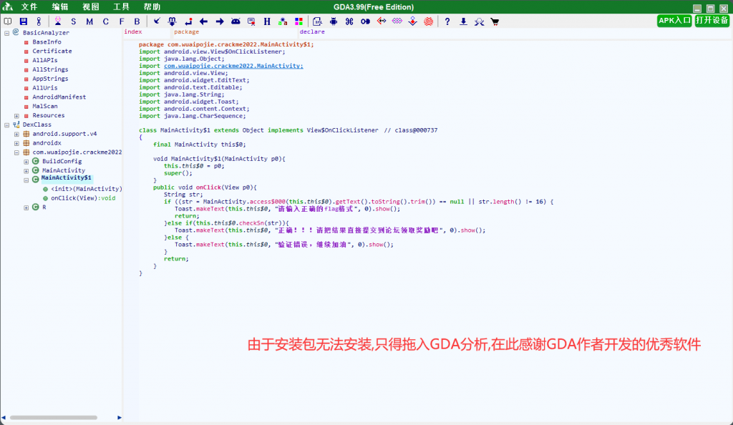Collapse the com.wuaipojie.crackme2022 package
This screenshot has width=733, height=425.
click(x=17, y=152)
